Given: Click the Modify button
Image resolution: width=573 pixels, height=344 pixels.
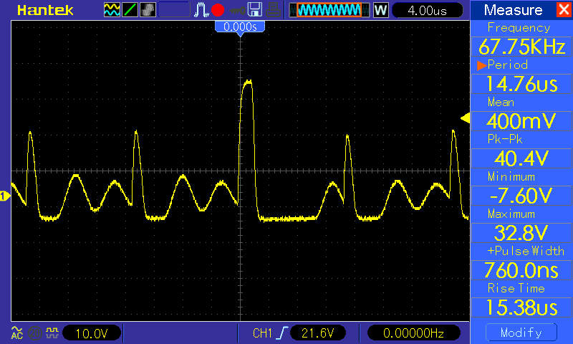Looking at the screenshot, I should (x=521, y=333).
